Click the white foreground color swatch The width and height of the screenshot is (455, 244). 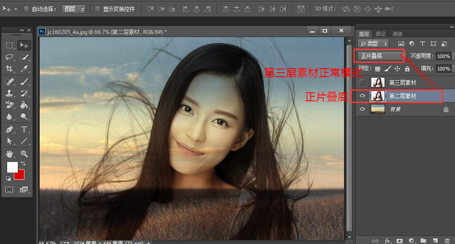12,167
